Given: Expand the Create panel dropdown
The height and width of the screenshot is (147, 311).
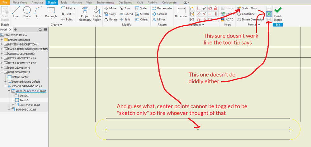Looking at the screenshot, I should pyautogui.click(x=61, y=25).
